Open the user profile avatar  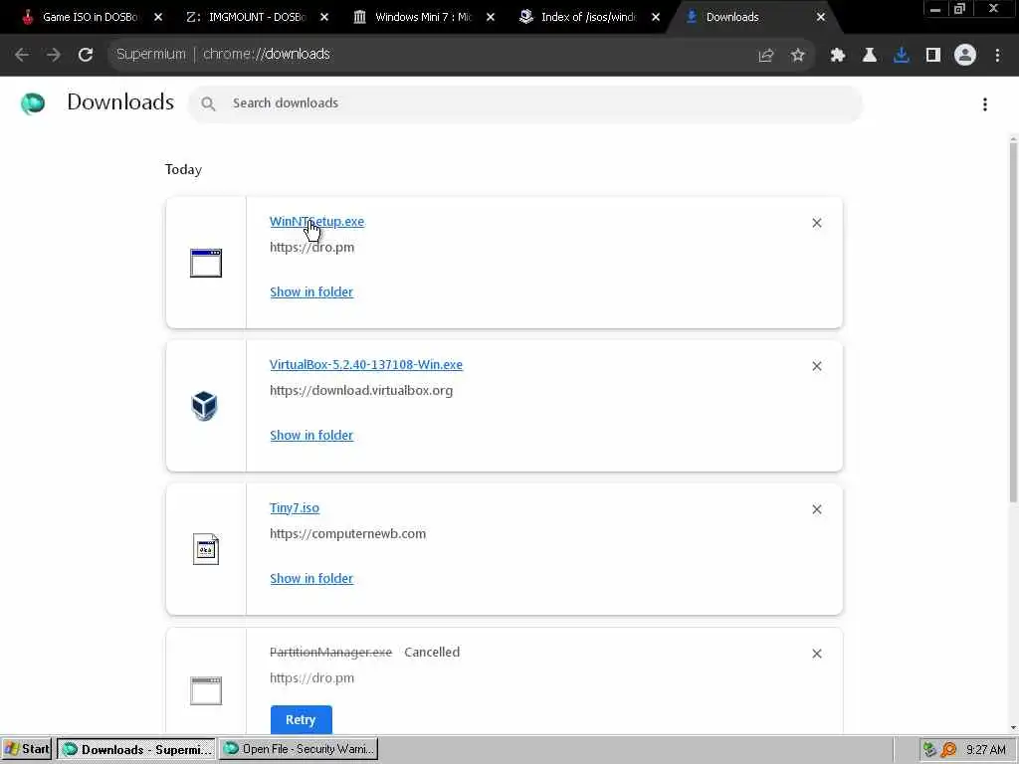965,56
